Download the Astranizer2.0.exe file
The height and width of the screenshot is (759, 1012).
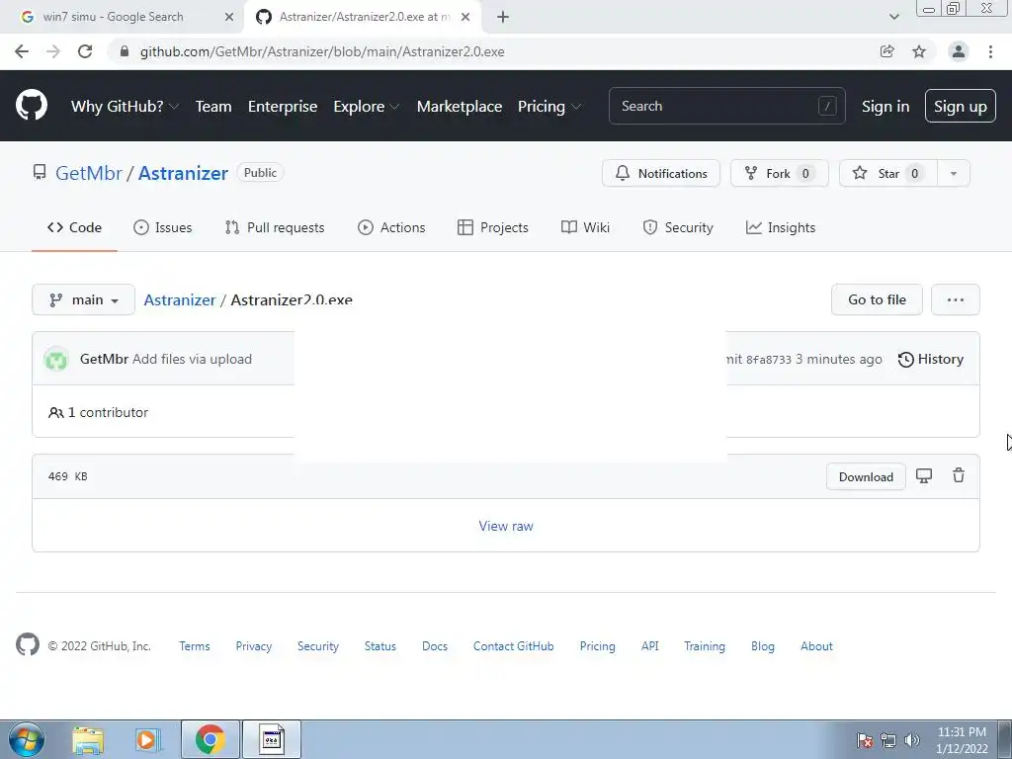tap(866, 477)
